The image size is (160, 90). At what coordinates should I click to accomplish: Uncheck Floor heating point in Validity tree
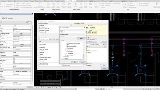click(x=67, y=45)
